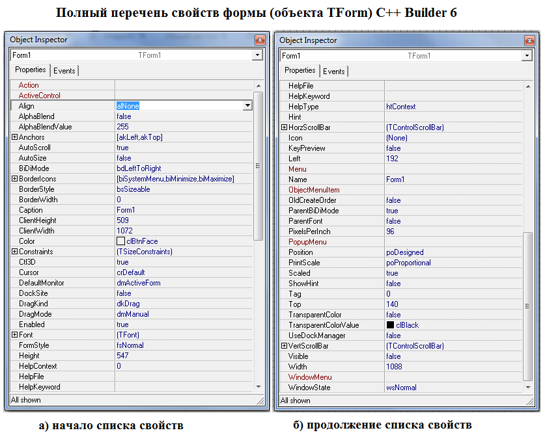
Task: Click the dkDrag value
Action: (x=128, y=304)
